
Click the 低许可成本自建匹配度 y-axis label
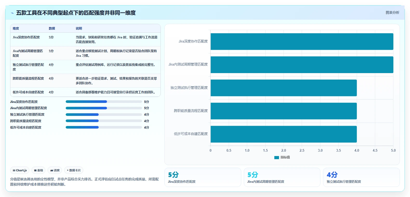[191, 134]
